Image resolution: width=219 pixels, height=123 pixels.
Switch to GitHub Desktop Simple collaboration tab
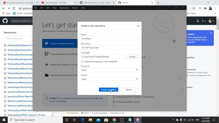click(97, 3)
